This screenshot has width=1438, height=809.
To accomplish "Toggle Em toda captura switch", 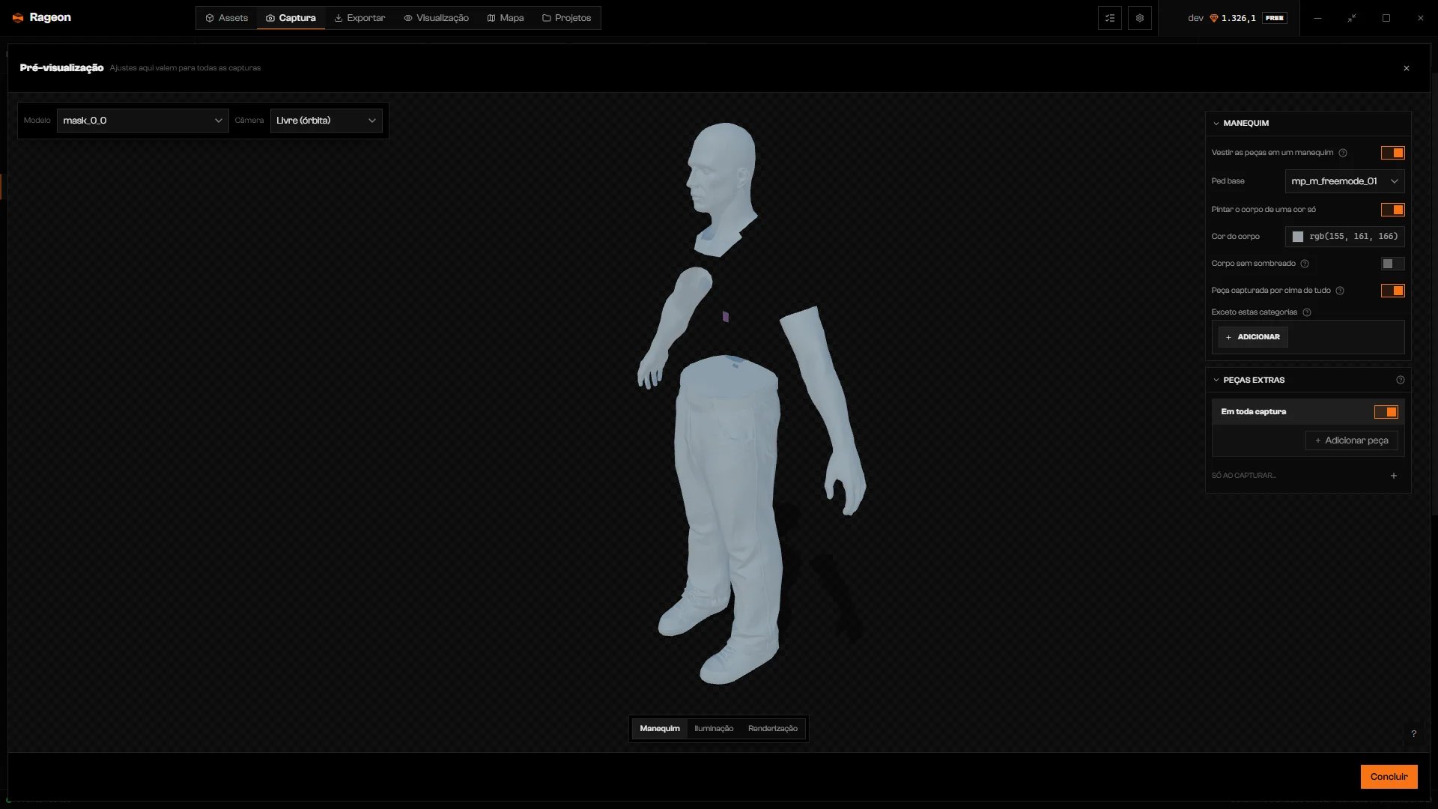I will pos(1386,412).
